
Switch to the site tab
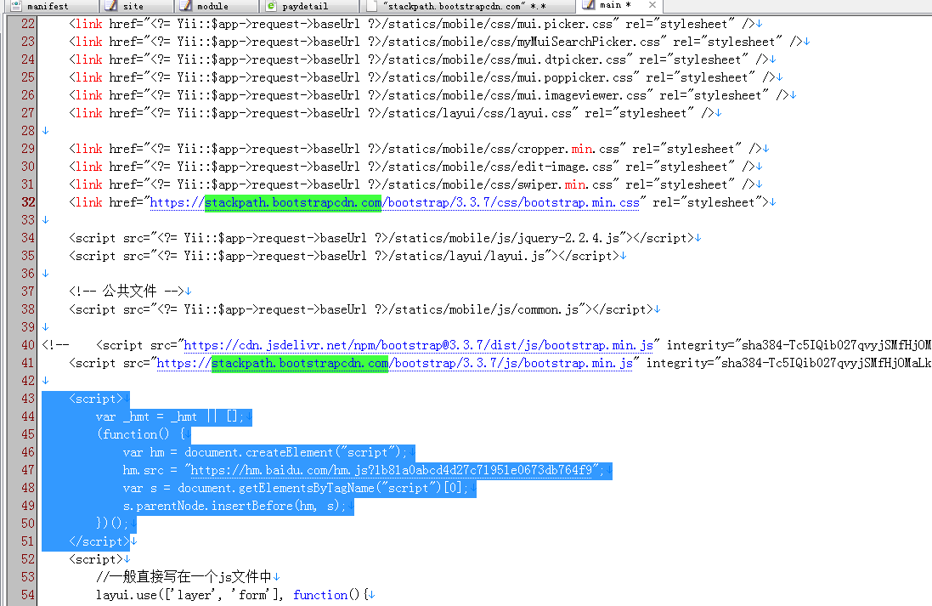pos(134,6)
